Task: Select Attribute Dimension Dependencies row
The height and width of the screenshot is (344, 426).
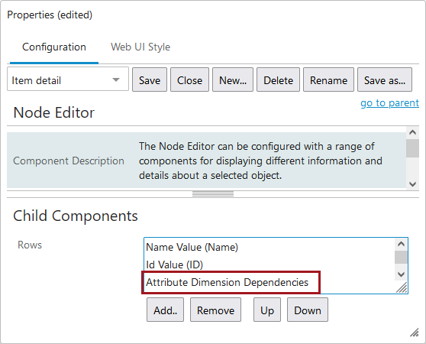Action: pos(228,282)
